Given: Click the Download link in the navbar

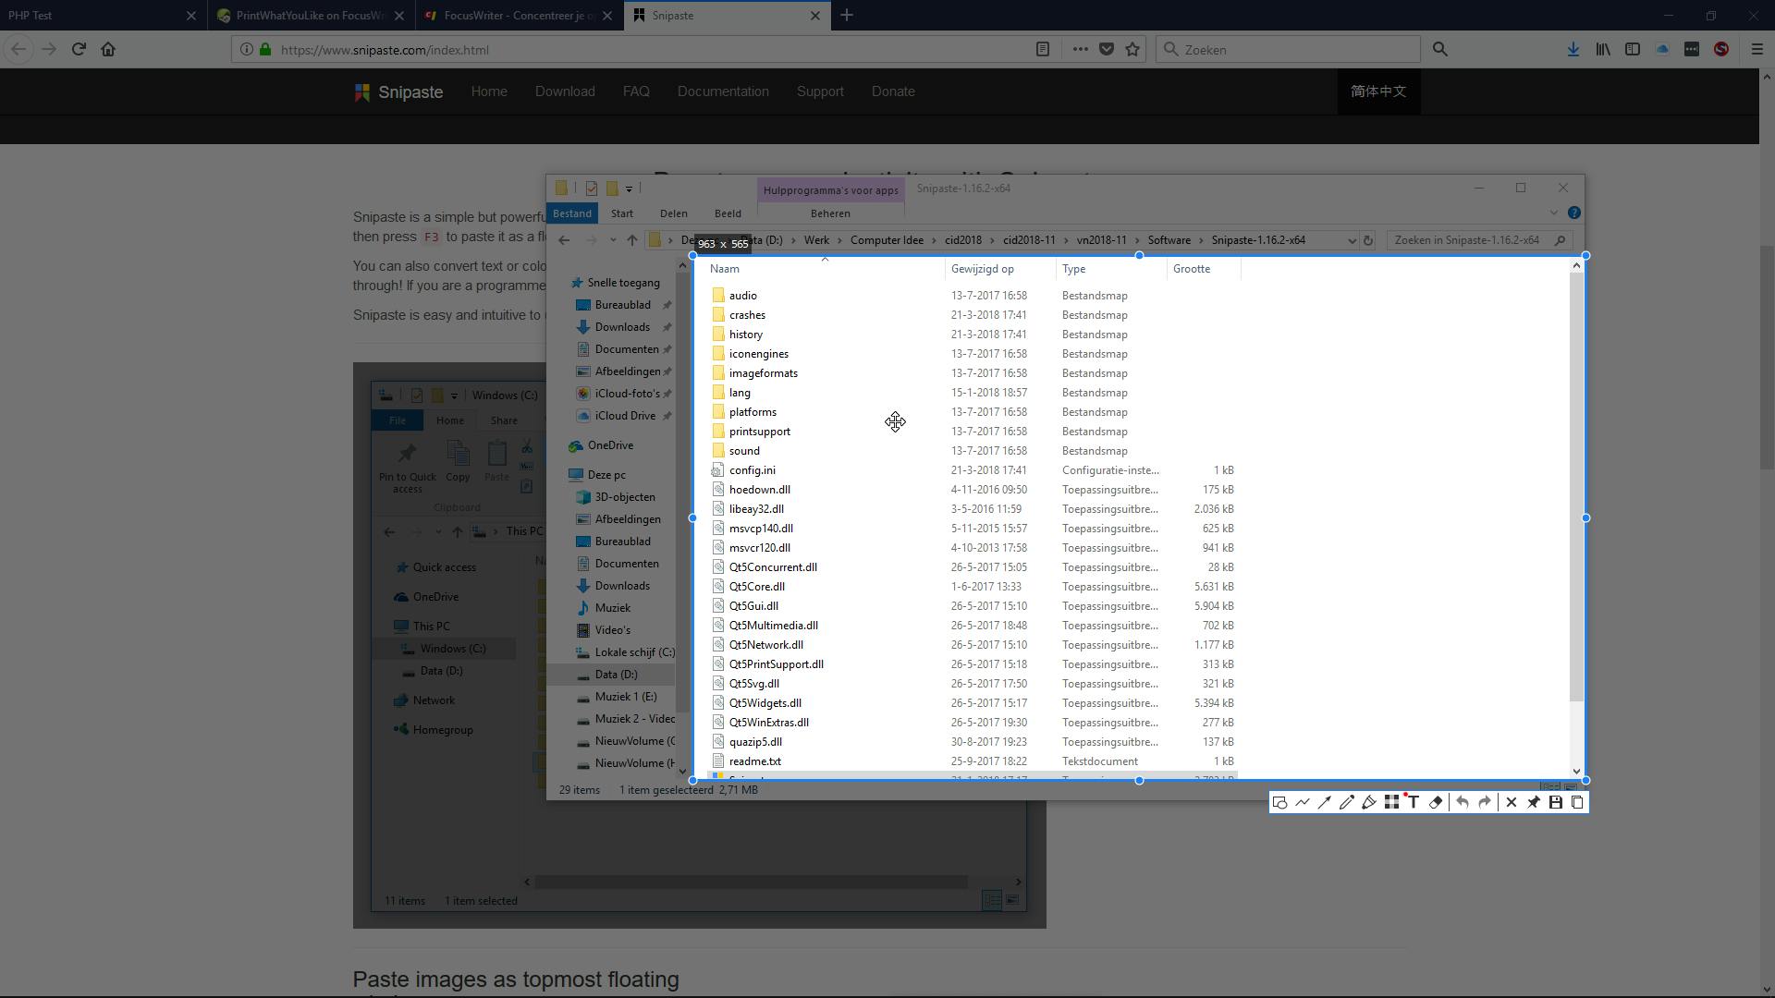Looking at the screenshot, I should 565,91.
